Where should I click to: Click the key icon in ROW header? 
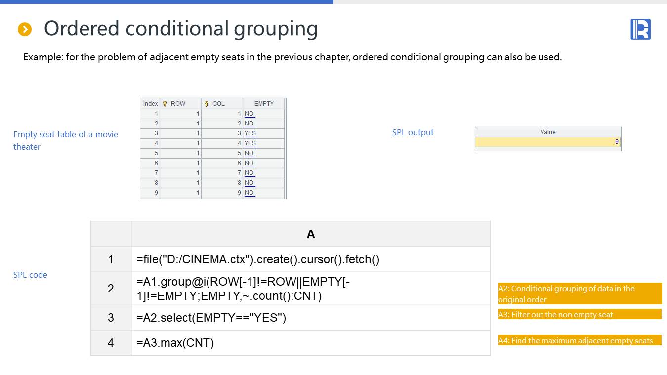pos(165,104)
